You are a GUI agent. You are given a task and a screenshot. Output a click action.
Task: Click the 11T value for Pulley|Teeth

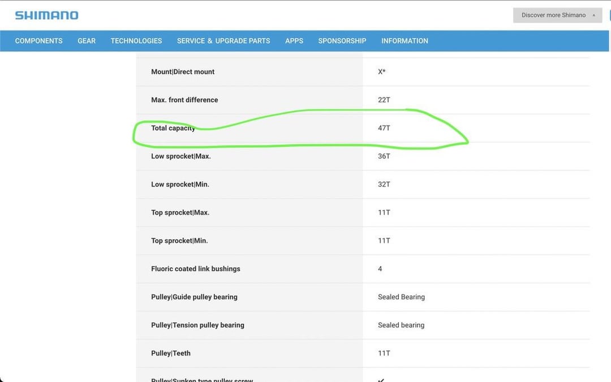pyautogui.click(x=384, y=353)
